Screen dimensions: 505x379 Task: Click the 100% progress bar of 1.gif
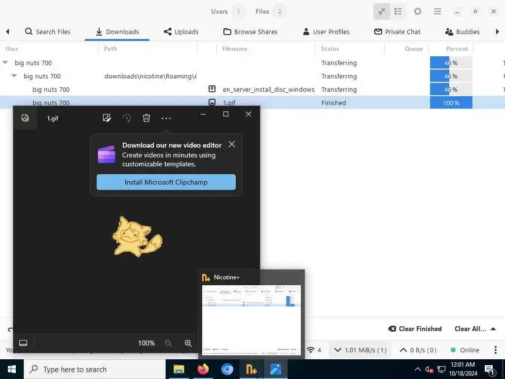click(x=451, y=103)
